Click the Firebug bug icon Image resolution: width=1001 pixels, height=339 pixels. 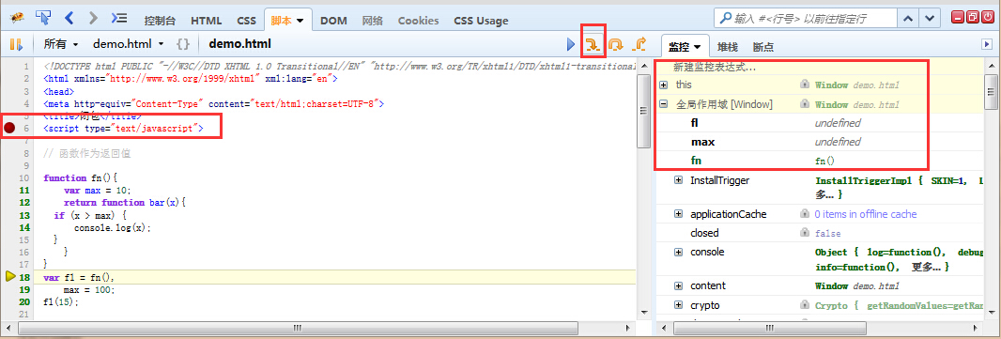tap(17, 18)
